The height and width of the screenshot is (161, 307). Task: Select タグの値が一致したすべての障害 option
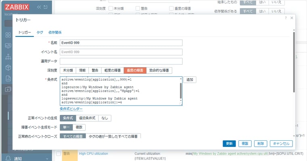[x=113, y=136]
